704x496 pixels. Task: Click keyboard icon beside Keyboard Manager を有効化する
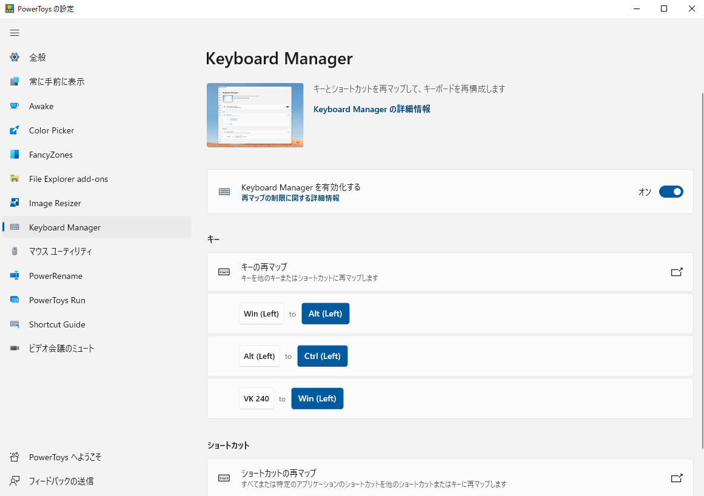(224, 192)
